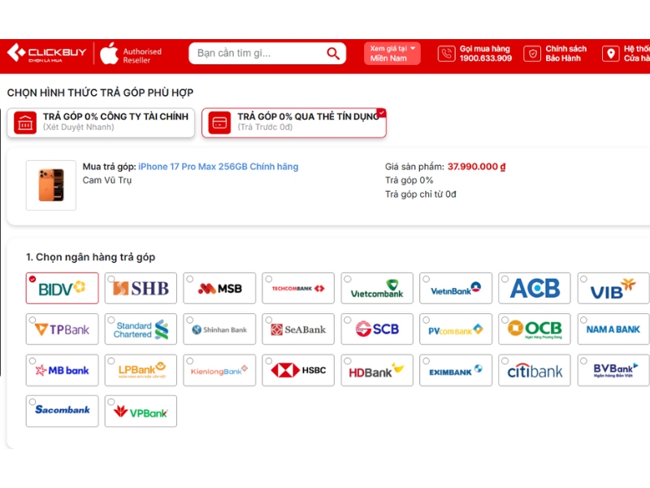Viewport: 650px width, 488px height.
Task: Choose the HDBank logo
Action: tap(377, 370)
